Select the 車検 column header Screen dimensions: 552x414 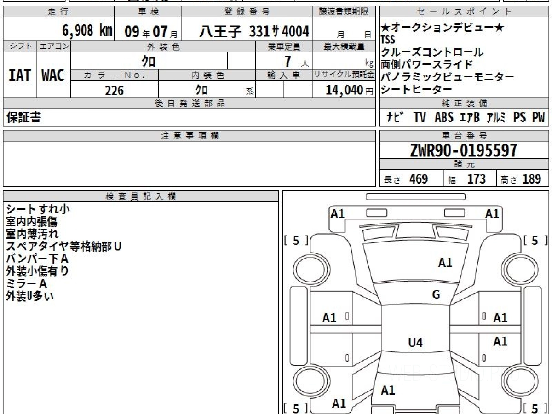pos(148,12)
